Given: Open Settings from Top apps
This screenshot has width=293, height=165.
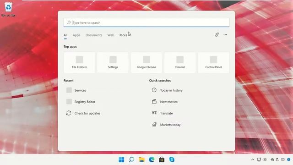Looking at the screenshot, I should coord(113,62).
